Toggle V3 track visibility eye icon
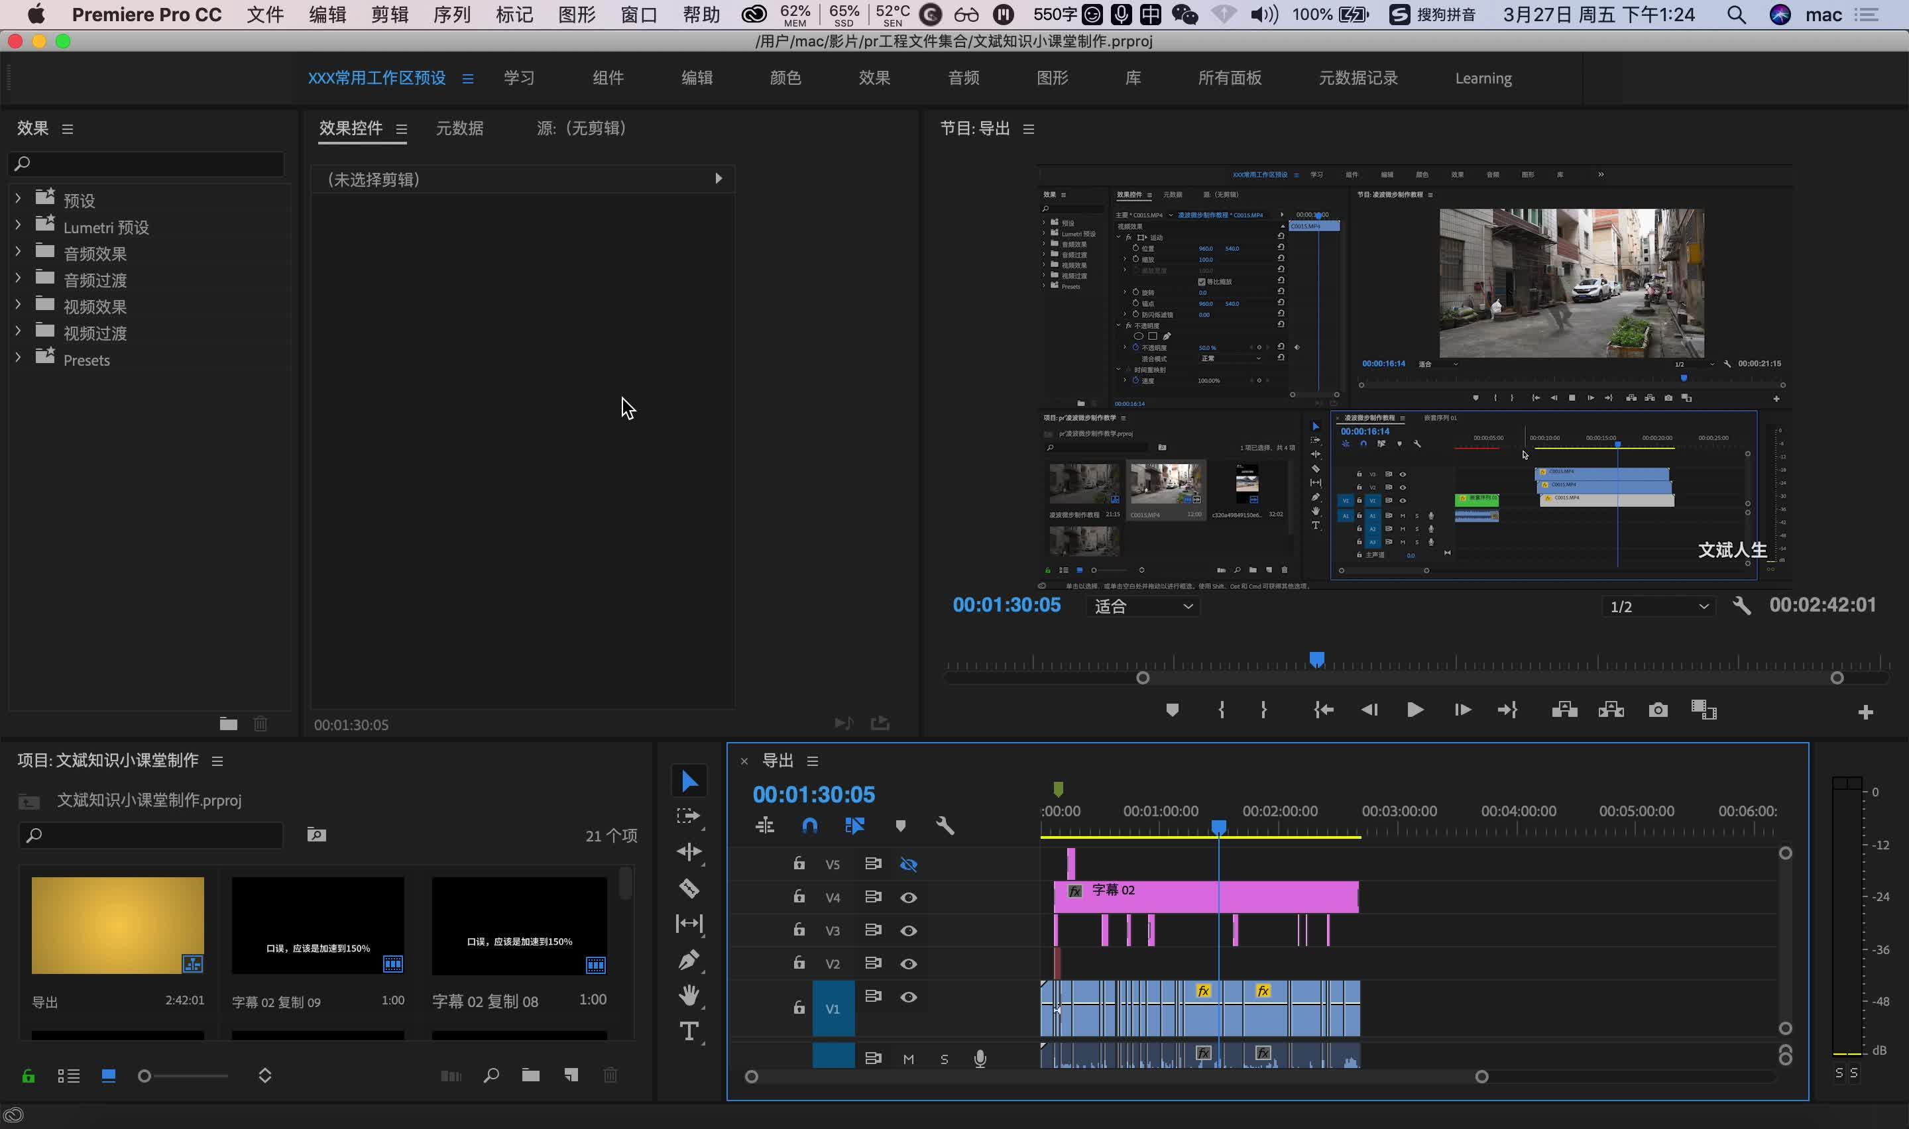1909x1129 pixels. [910, 930]
